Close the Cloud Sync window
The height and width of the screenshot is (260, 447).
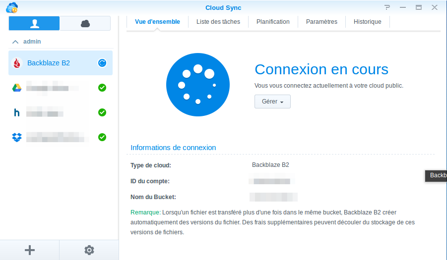click(x=435, y=8)
